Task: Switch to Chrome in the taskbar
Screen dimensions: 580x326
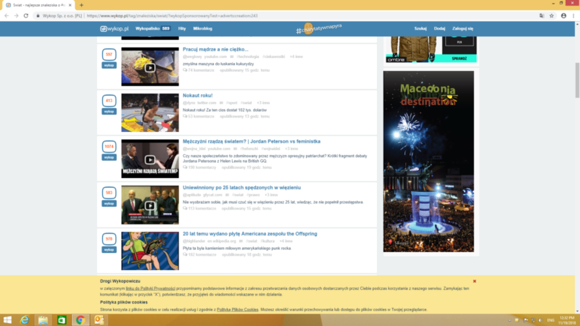Action: 80,320
